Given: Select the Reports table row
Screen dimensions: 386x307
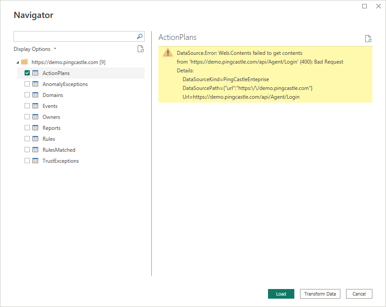Looking at the screenshot, I should pyautogui.click(x=81, y=128).
